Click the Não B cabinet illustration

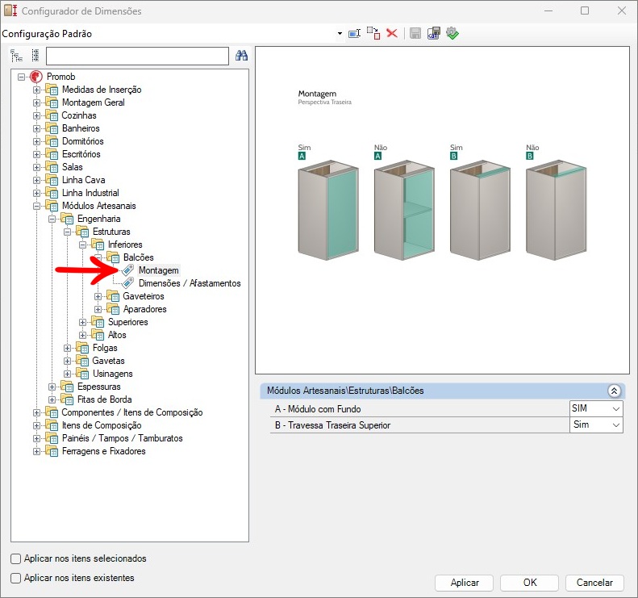pos(556,210)
